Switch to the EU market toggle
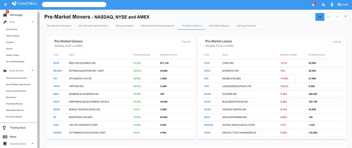 coord(338,17)
